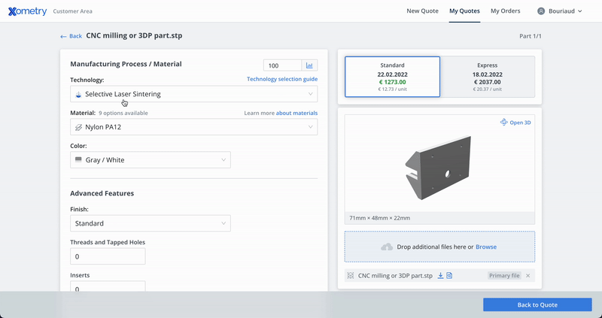Select the Standard delivery option
The height and width of the screenshot is (318, 602).
pyautogui.click(x=392, y=77)
